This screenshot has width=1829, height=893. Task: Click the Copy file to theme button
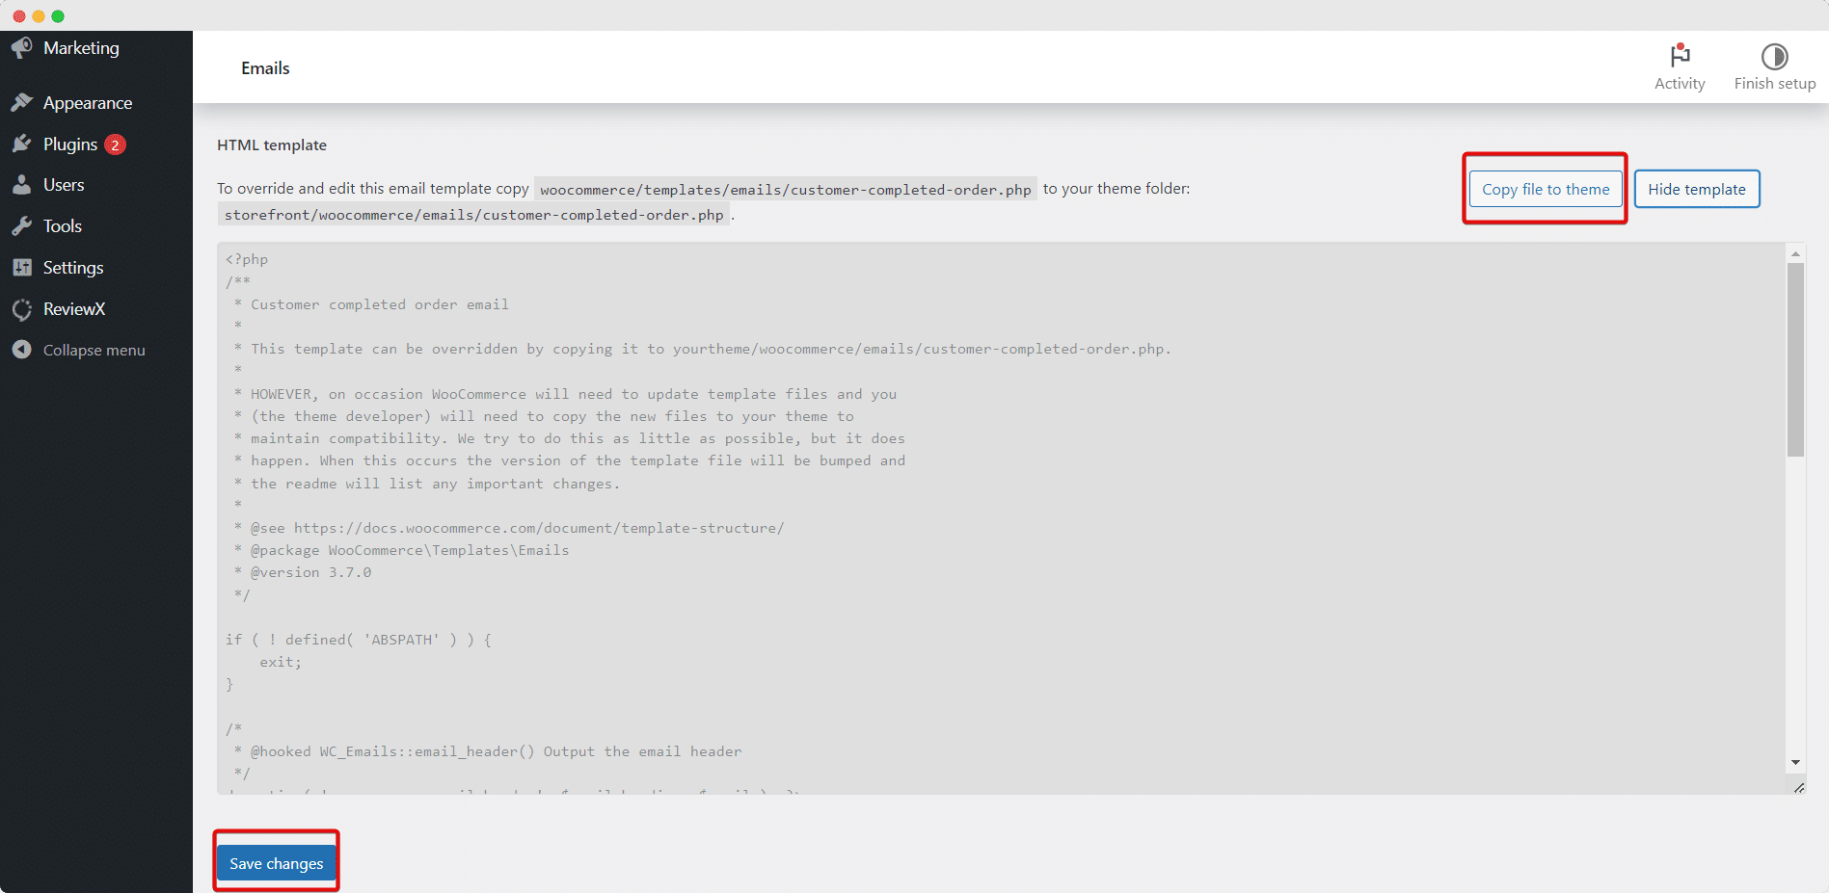click(1546, 189)
